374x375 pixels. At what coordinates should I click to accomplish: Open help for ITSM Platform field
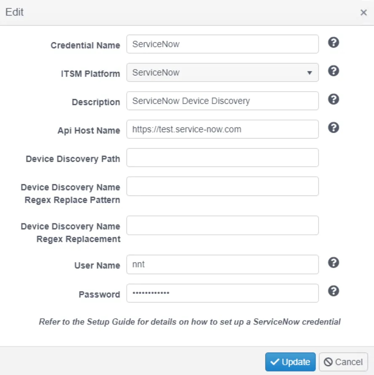[333, 71]
